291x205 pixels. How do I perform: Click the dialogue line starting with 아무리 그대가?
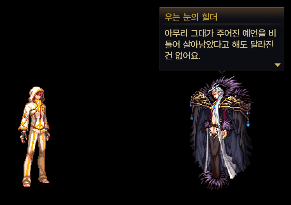[220, 33]
